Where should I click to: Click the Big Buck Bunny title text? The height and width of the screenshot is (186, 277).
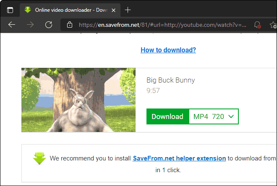pyautogui.click(x=171, y=80)
